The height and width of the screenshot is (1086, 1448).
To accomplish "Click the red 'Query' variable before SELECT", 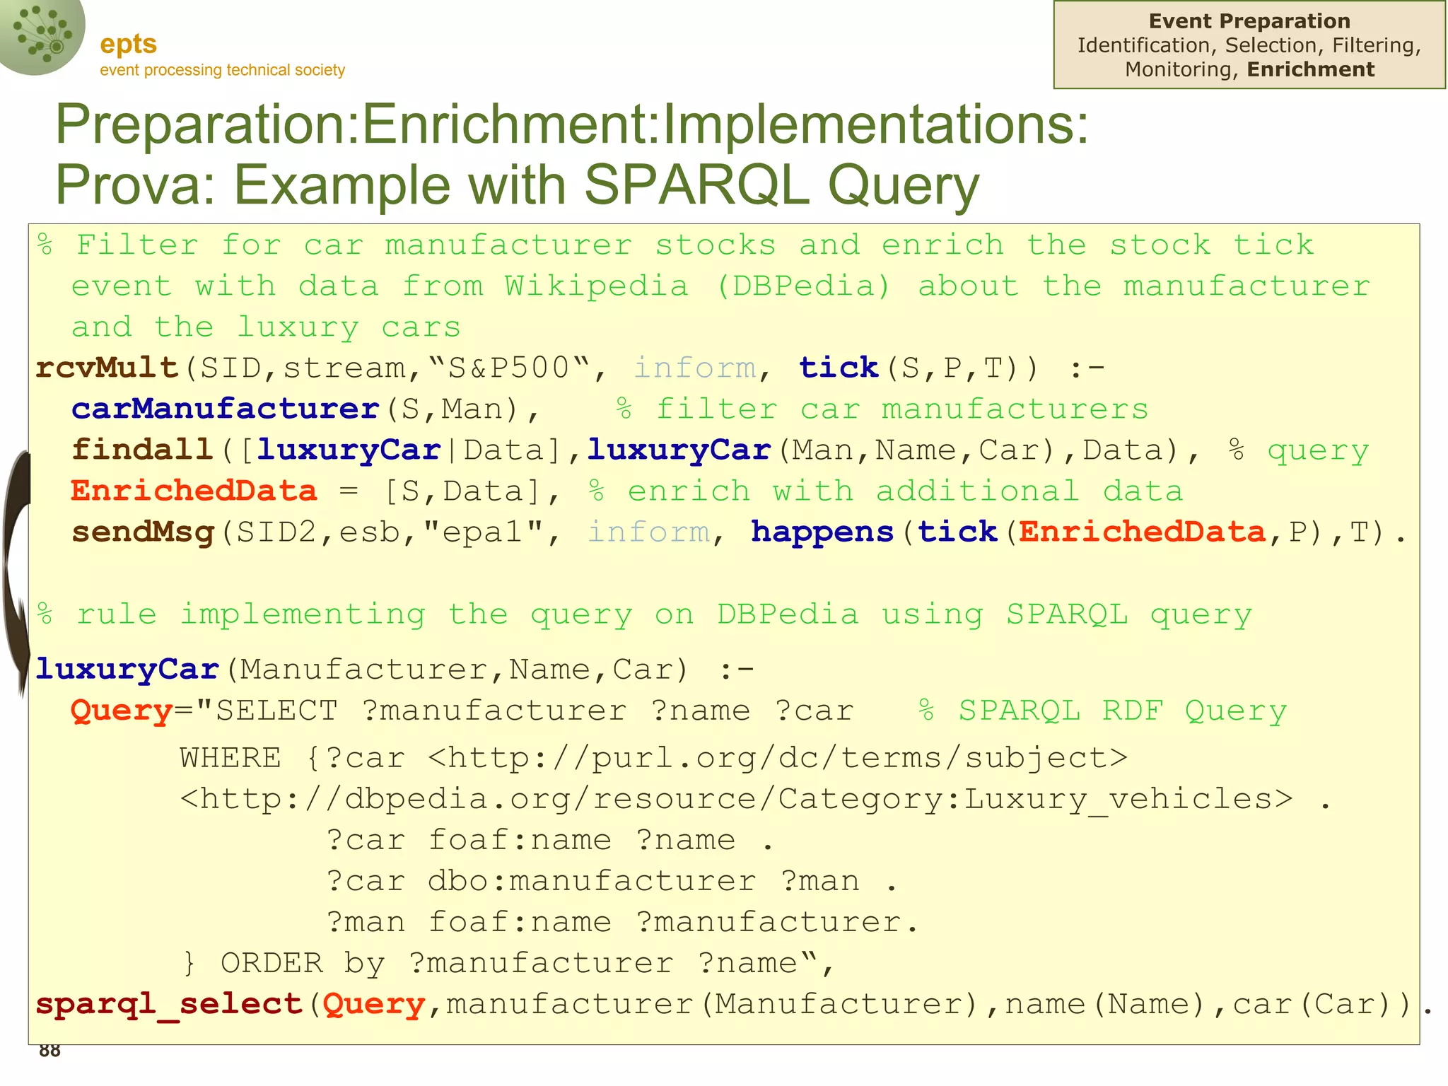I will [x=122, y=710].
